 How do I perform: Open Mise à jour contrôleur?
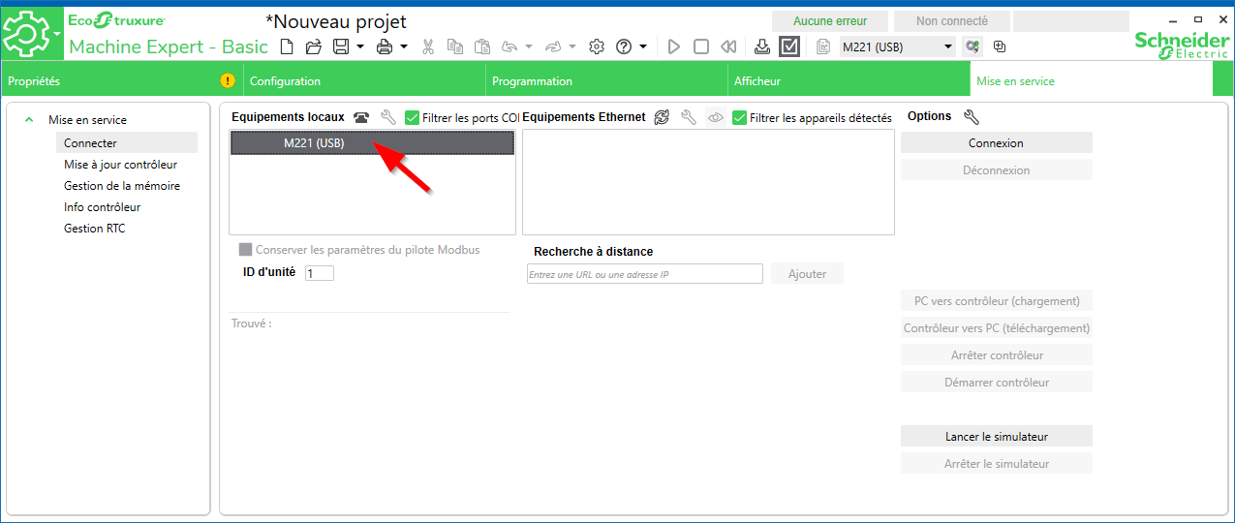point(120,165)
